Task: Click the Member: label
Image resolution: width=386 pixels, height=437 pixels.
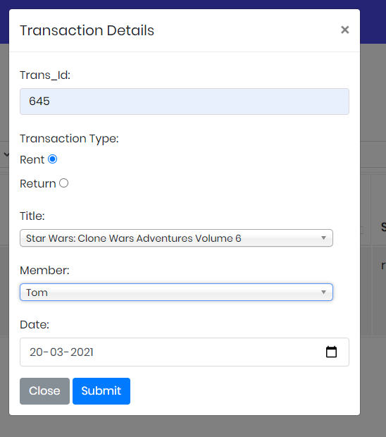Action: click(44, 271)
